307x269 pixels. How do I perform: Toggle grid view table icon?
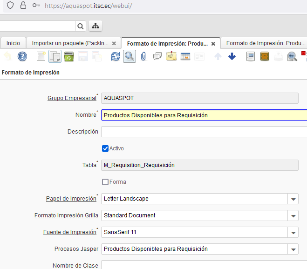tap(185, 57)
